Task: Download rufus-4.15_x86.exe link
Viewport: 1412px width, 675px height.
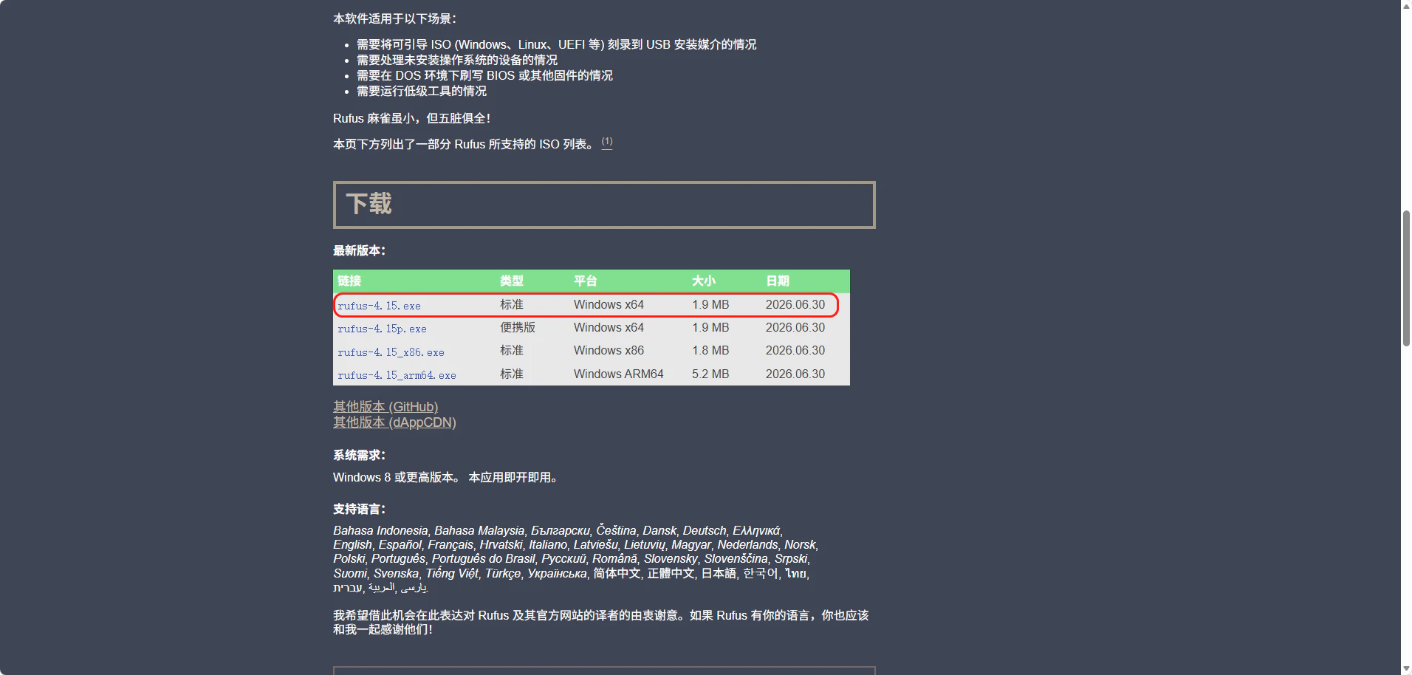Action: tap(391, 352)
